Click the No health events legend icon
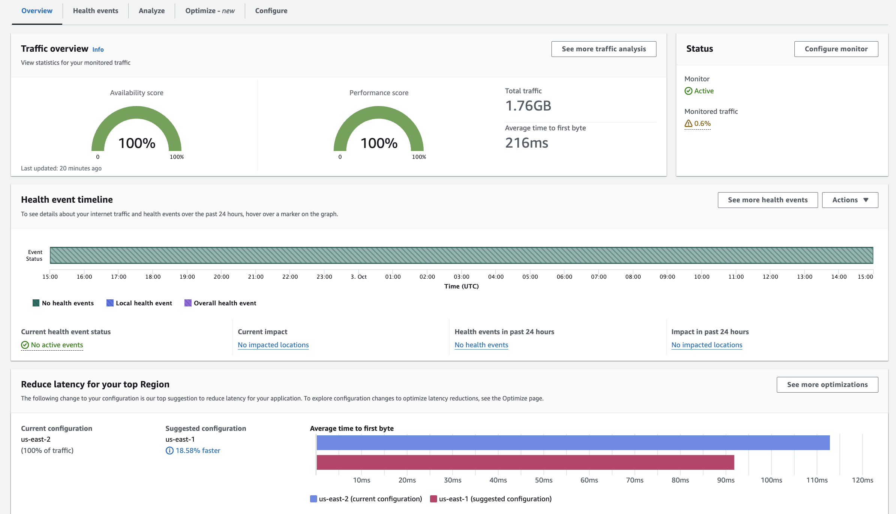 [x=36, y=303]
